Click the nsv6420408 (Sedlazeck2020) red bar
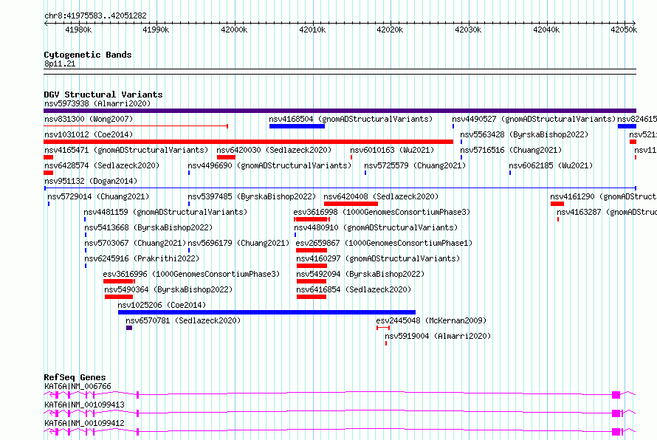Image resolution: width=657 pixels, height=440 pixels. [351, 204]
